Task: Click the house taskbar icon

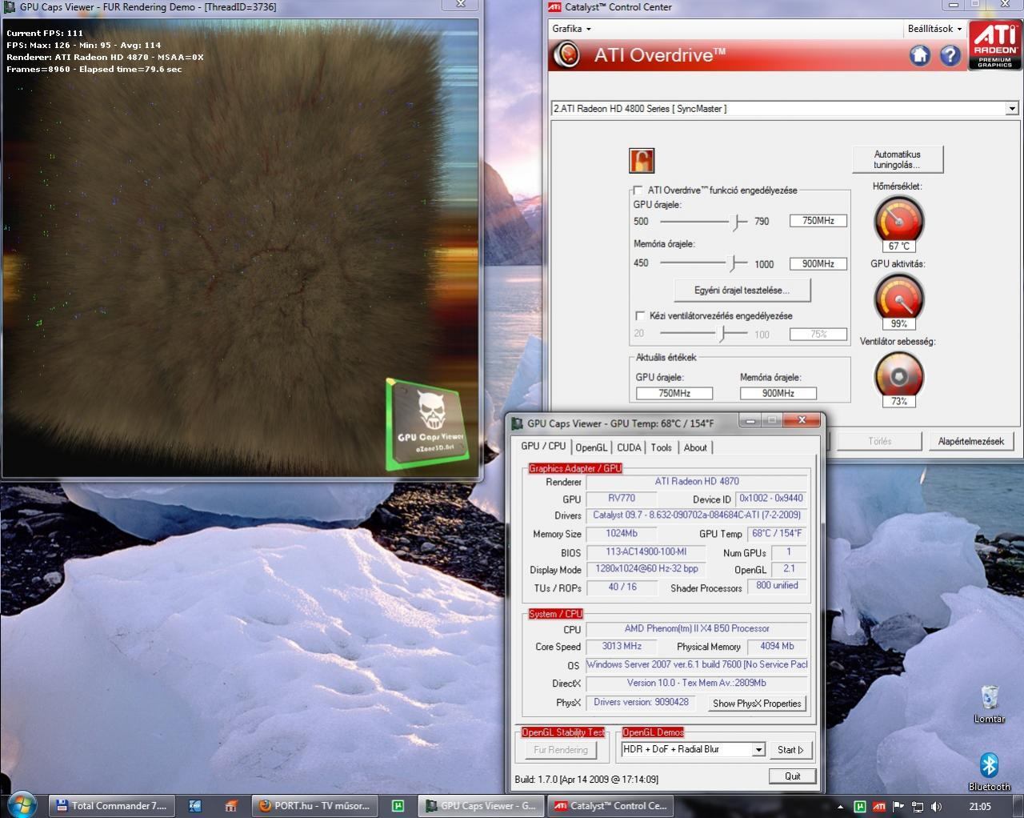Action: [x=230, y=806]
